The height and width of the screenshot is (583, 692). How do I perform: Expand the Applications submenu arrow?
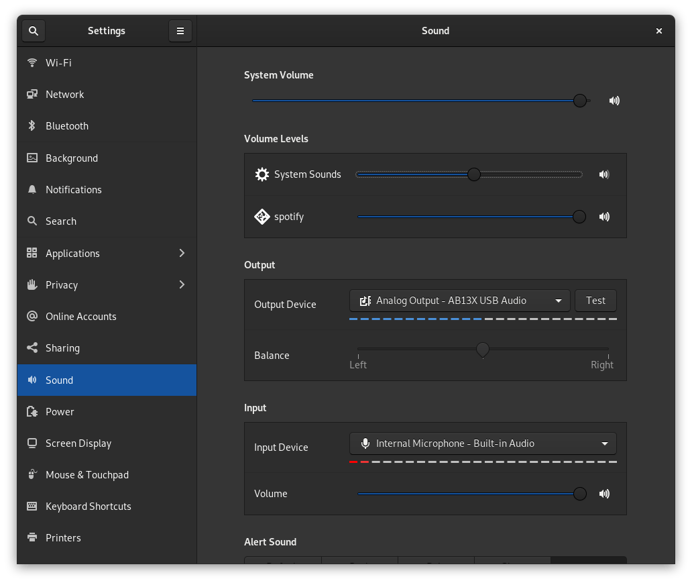pos(182,253)
